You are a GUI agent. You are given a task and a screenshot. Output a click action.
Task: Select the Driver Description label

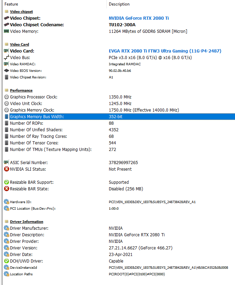click(x=27, y=235)
